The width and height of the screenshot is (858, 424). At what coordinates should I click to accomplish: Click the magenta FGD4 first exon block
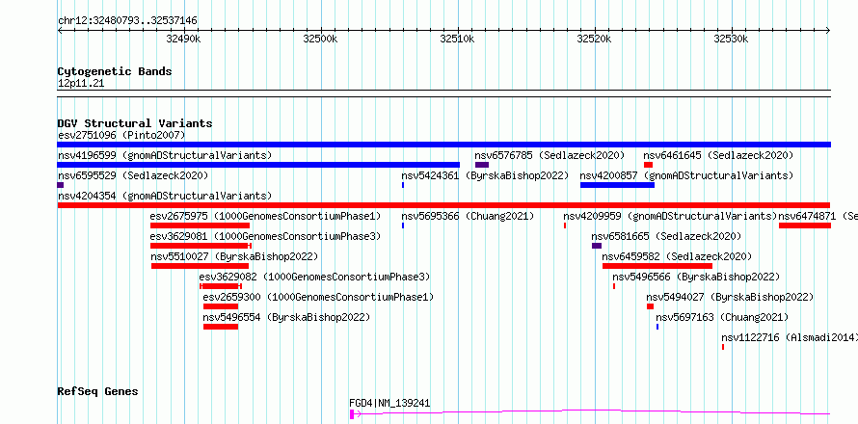pyautogui.click(x=352, y=414)
